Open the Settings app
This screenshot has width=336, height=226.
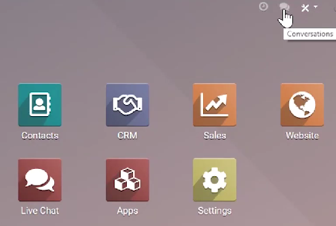click(x=215, y=180)
